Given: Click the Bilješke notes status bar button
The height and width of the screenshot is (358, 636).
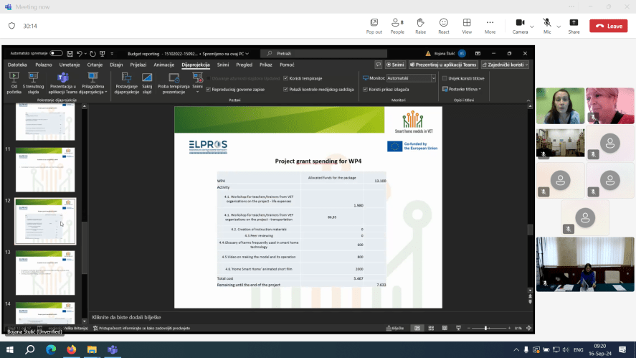Looking at the screenshot, I should (x=395, y=328).
